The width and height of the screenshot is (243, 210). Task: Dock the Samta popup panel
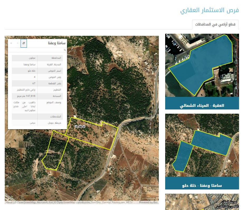(24, 43)
